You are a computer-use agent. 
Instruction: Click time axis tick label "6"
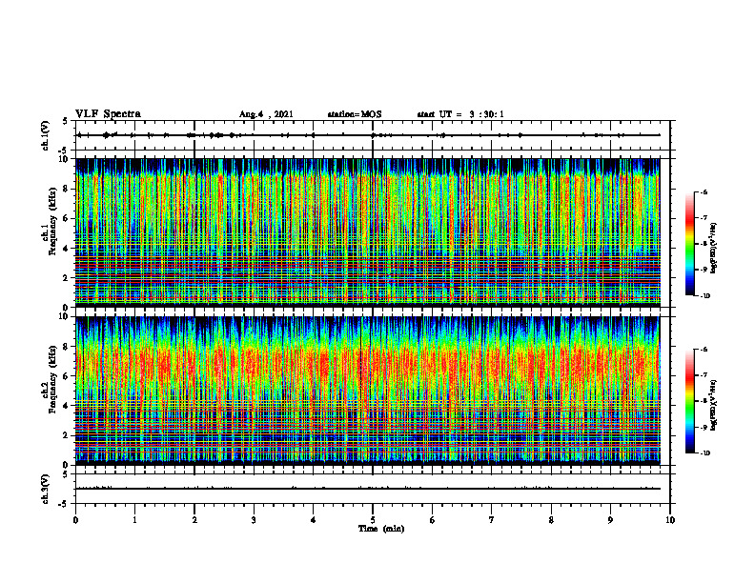(433, 520)
